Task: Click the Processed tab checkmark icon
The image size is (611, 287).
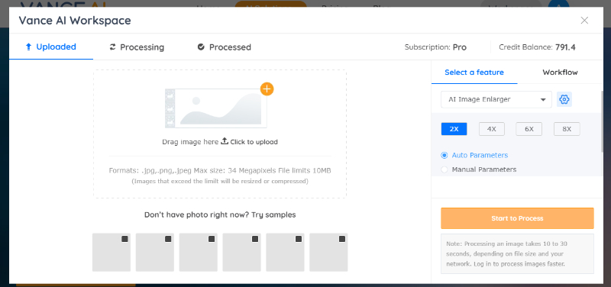Action: click(201, 47)
